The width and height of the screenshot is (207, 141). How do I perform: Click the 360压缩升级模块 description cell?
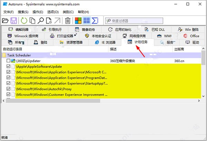click(122, 61)
